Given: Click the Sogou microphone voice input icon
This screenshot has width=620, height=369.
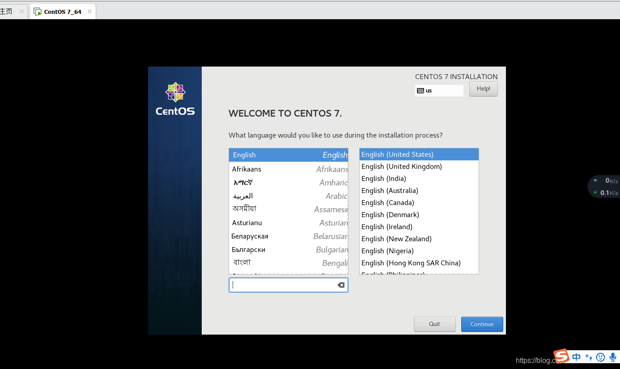Looking at the screenshot, I should 612,357.
